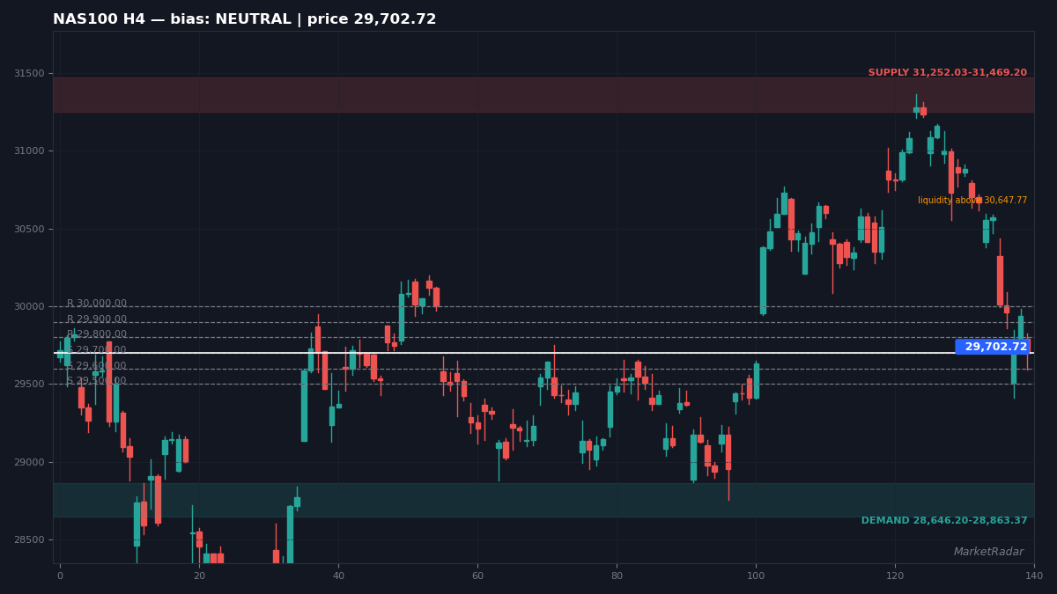Select resistance level label 'R 30,000.00'
1057x594 pixels.
point(97,304)
